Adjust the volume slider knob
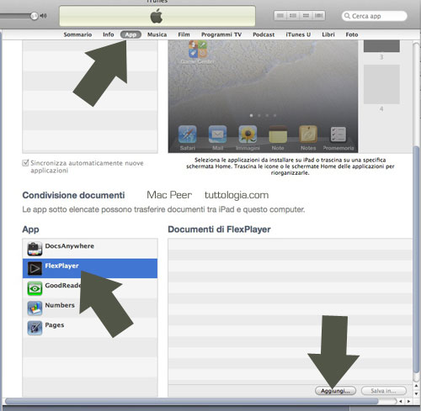 (x=34, y=16)
